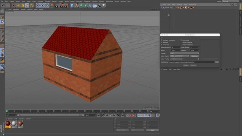The image size is (242, 136).
Task: Click the red autokeying button
Action: point(131,115)
